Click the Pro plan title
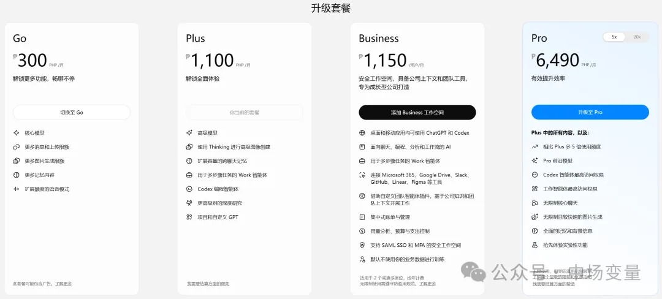This screenshot has width=662, height=299. (539, 39)
